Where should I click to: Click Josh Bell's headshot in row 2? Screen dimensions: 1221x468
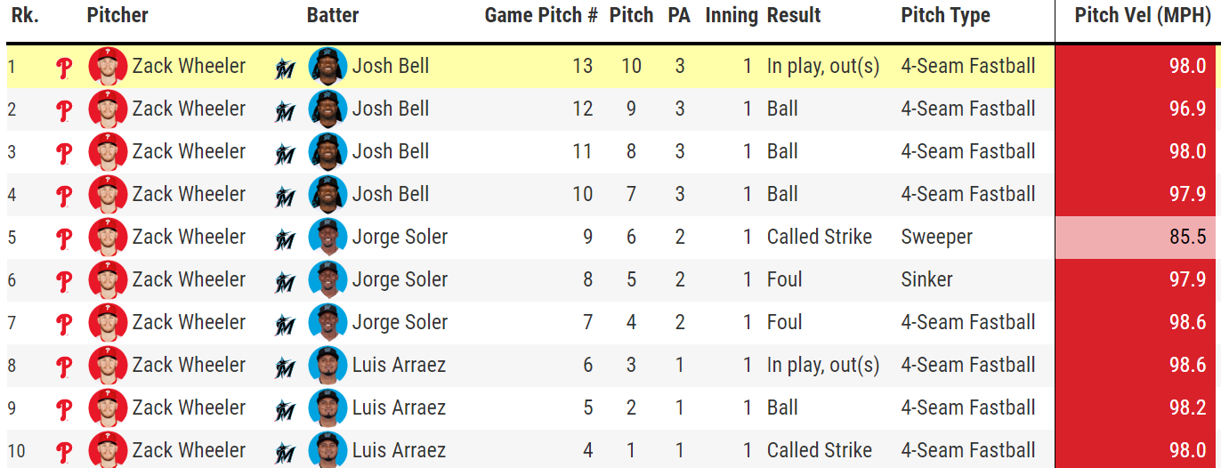tap(327, 109)
